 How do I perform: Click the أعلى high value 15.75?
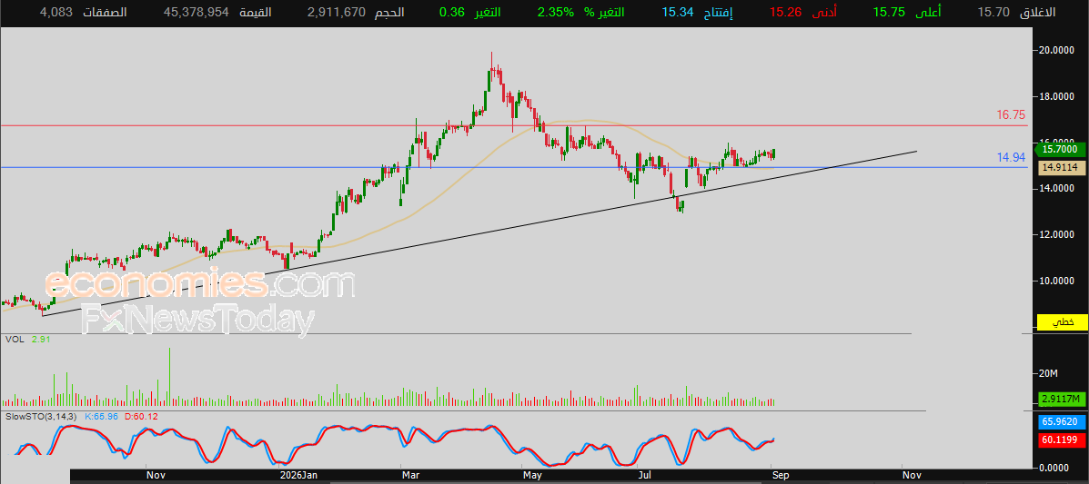coord(890,13)
